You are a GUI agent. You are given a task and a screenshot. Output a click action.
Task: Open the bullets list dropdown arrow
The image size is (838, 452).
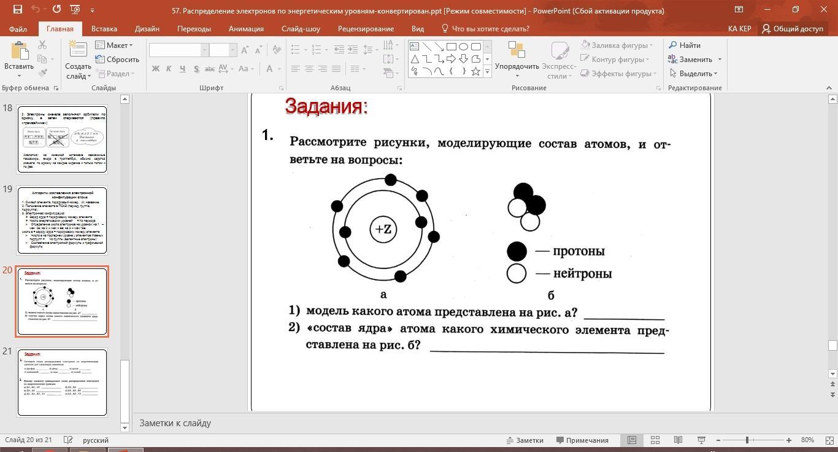click(305, 50)
